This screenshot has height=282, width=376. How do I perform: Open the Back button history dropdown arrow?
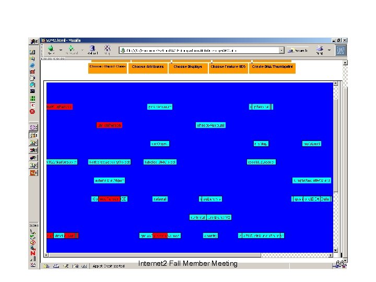click(x=61, y=50)
